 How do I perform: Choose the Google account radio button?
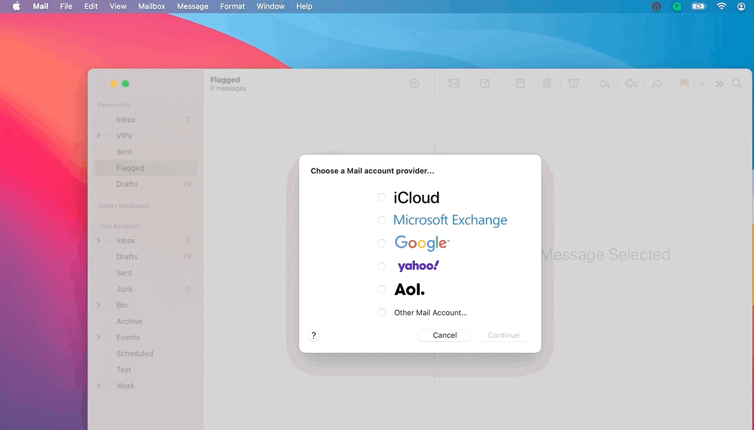point(382,243)
